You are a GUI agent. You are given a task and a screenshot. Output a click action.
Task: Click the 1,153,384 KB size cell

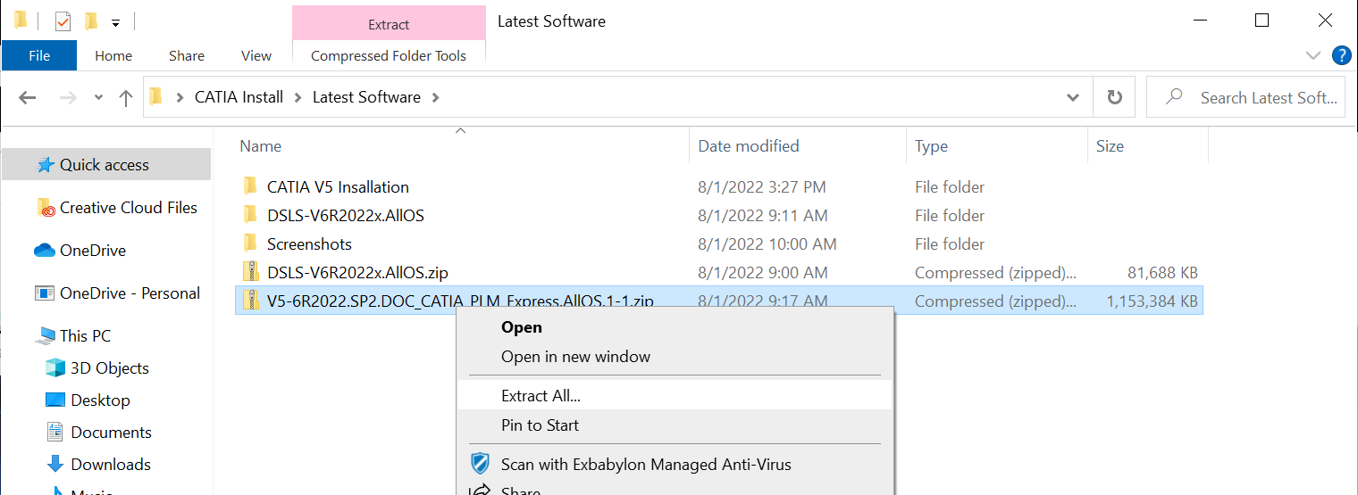[x=1153, y=301]
